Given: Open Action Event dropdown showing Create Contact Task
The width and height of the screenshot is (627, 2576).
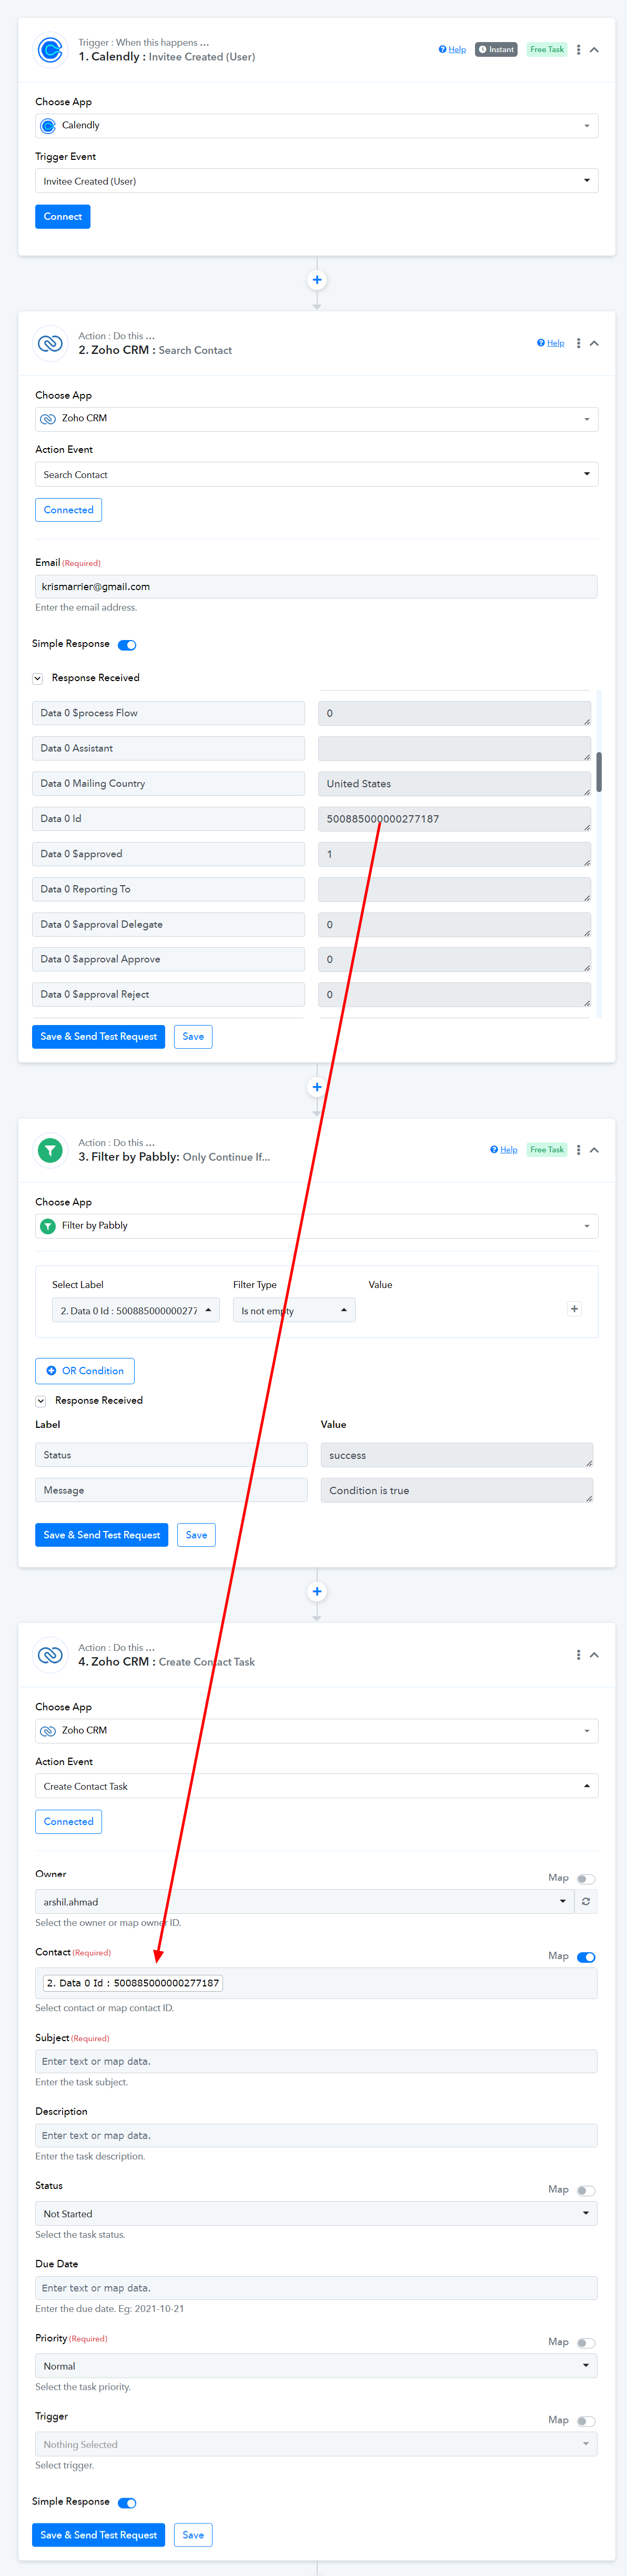Looking at the screenshot, I should 317,1787.
